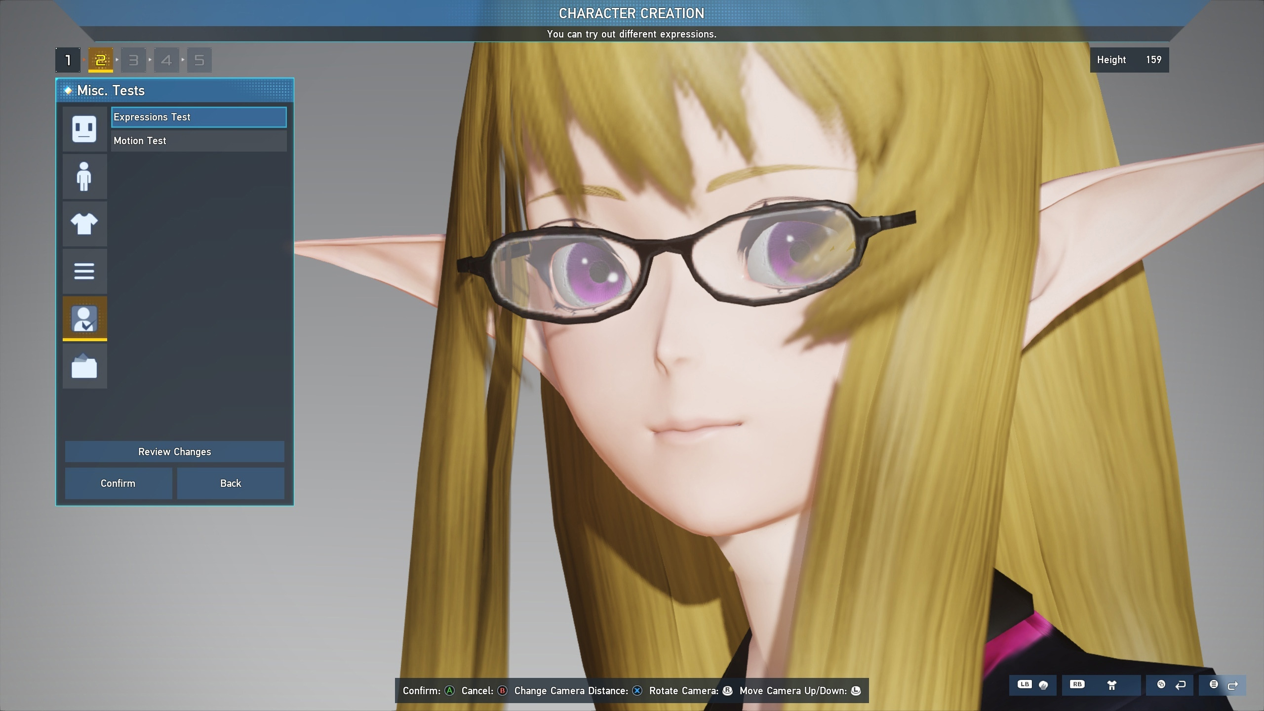Select the outfit t-shirt category icon
This screenshot has width=1264, height=711.
(x=84, y=224)
